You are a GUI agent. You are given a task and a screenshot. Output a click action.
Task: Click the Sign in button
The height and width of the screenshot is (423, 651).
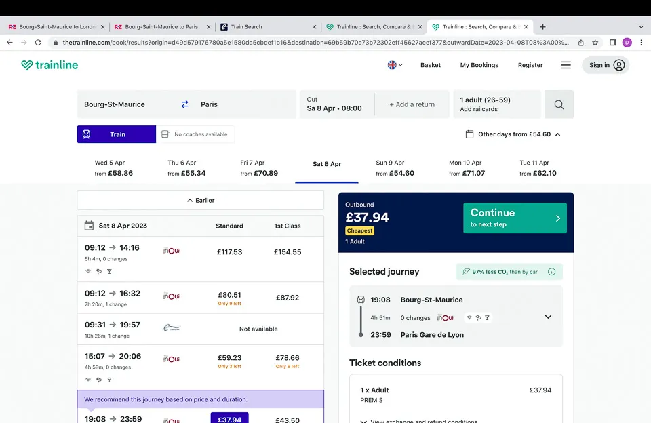point(606,65)
